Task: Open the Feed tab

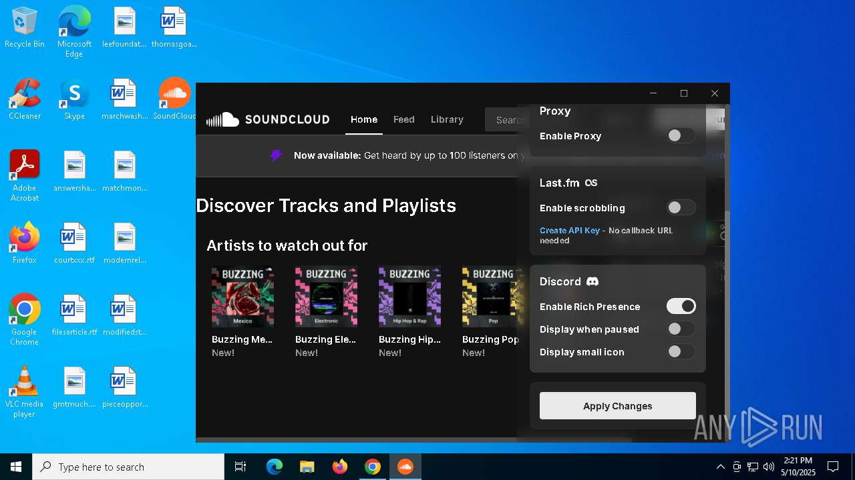Action: [x=404, y=120]
